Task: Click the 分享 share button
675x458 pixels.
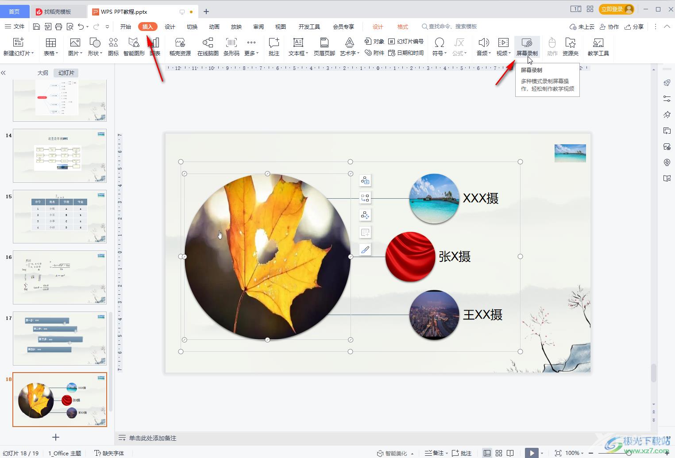Action: [x=634, y=27]
